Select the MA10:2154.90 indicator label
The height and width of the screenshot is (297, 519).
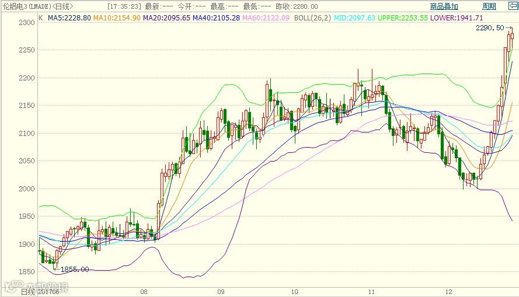[117, 18]
